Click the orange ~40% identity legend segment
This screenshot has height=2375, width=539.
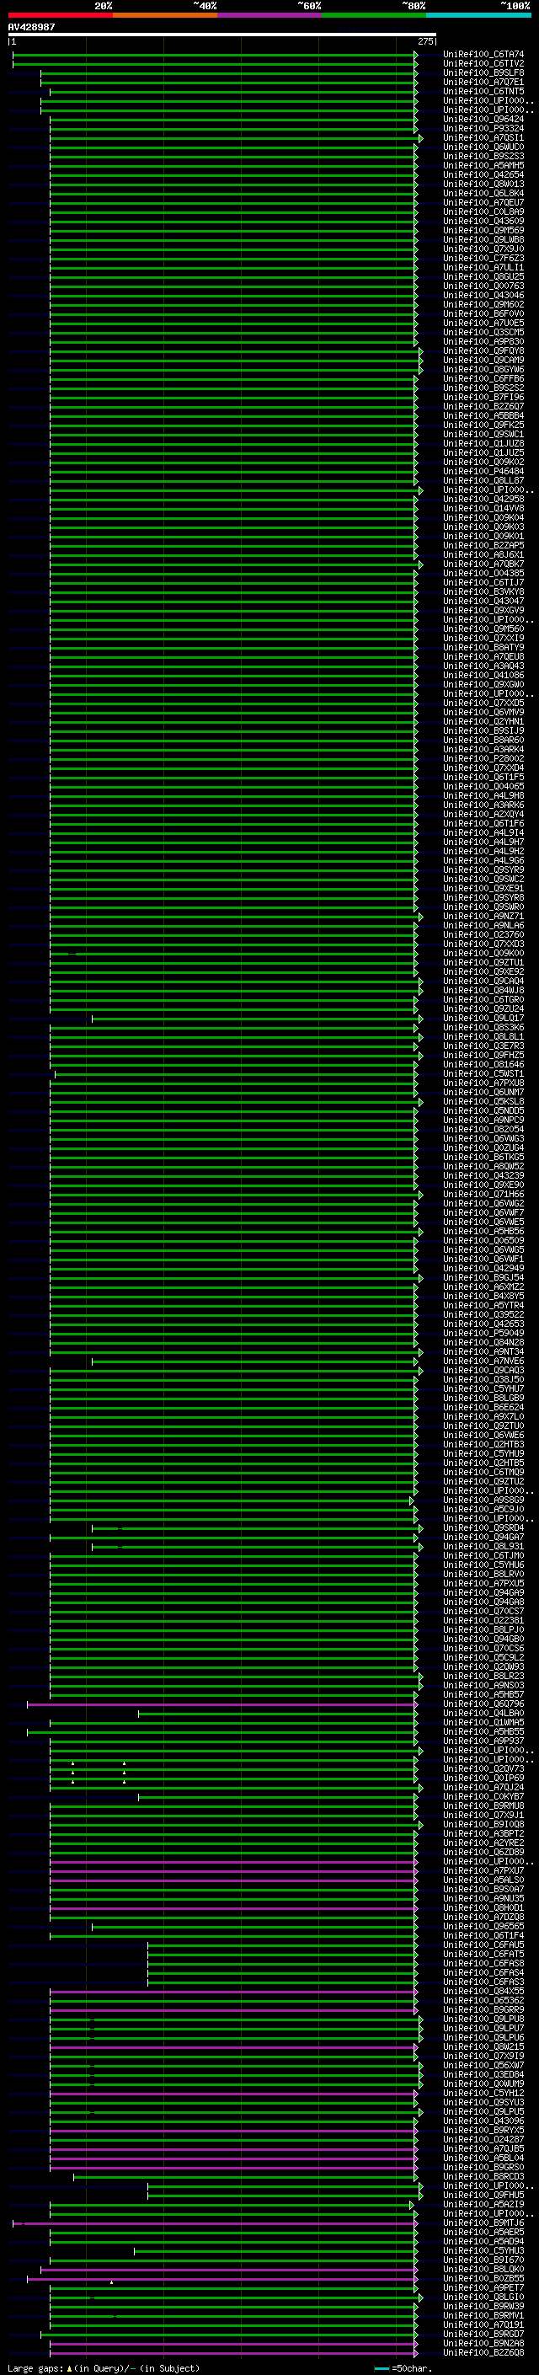click(x=165, y=16)
